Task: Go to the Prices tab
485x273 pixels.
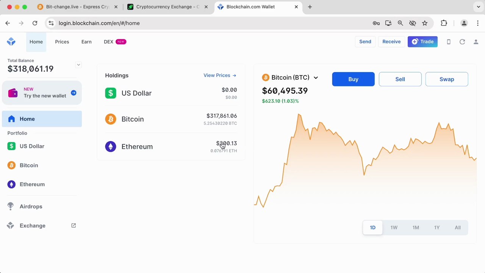Action: (x=62, y=42)
